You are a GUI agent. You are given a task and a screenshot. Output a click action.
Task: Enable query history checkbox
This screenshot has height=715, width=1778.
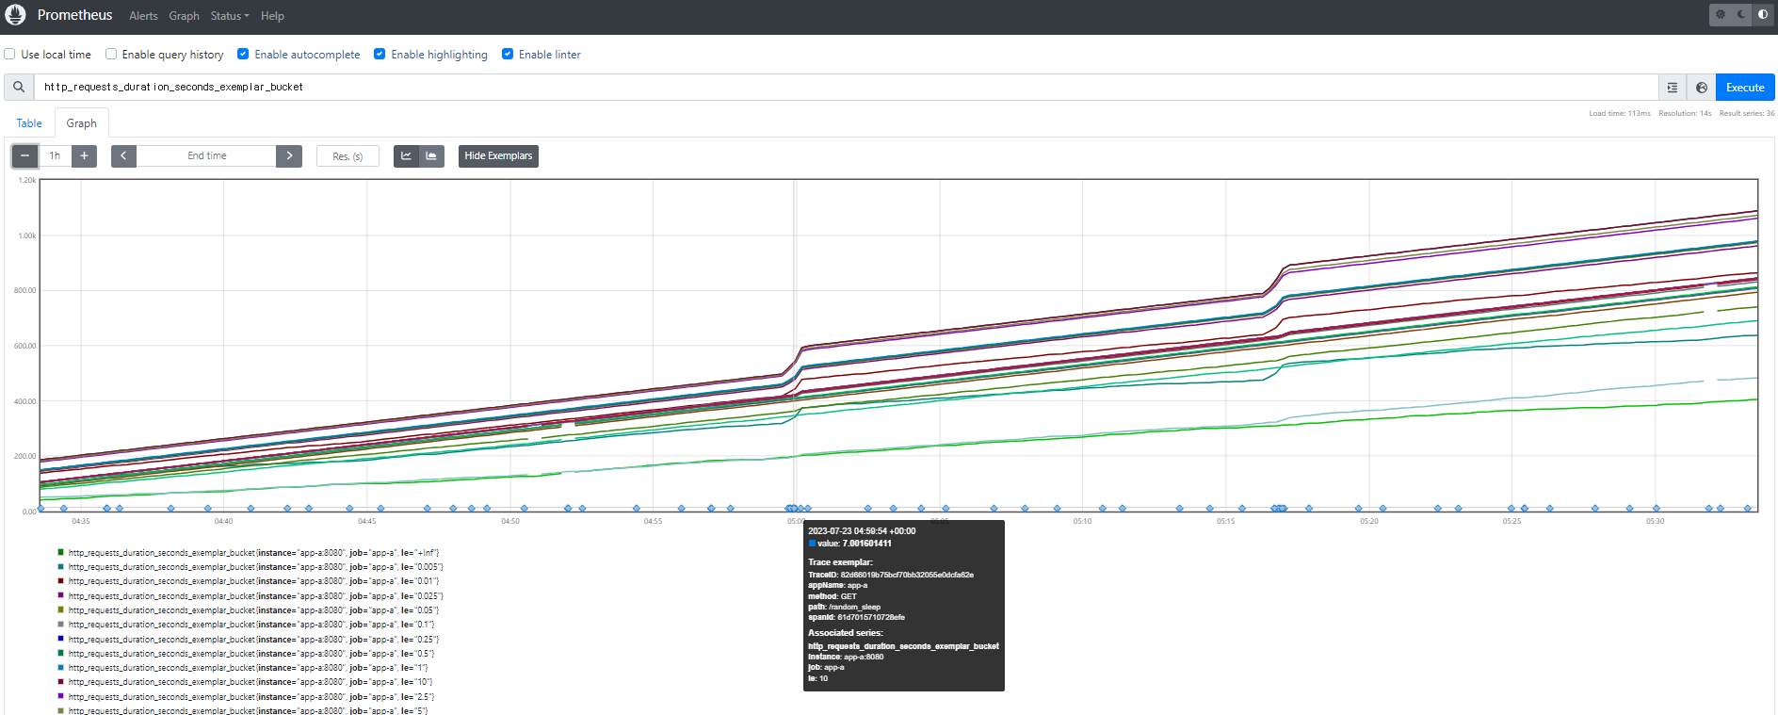point(111,54)
